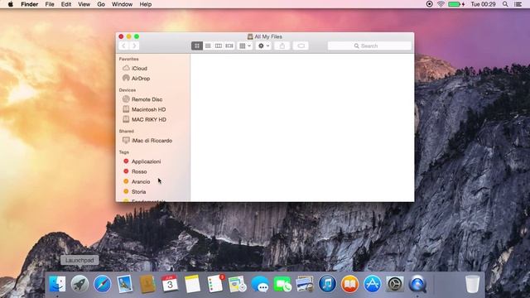Launch Safari from the Dock
Viewport: 530px width, 298px height.
pyautogui.click(x=103, y=284)
